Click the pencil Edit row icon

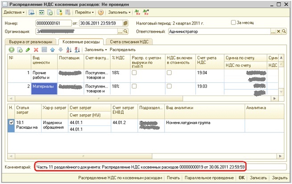pyautogui.click(x=28, y=50)
